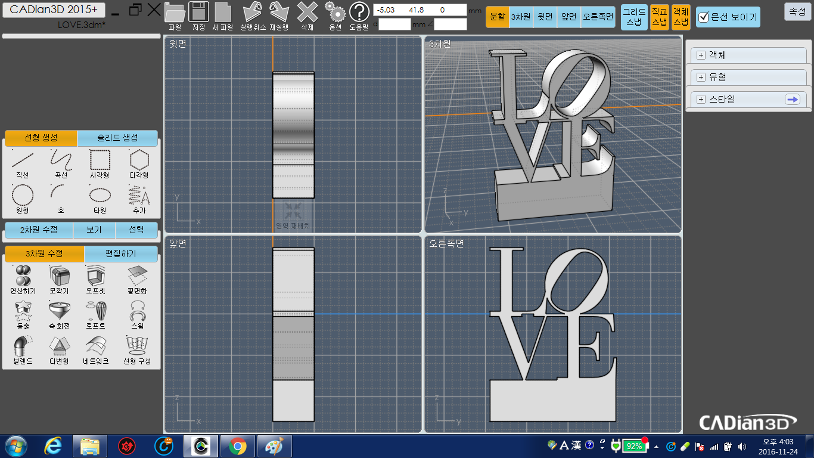The image size is (814, 458).
Task: Toggle 객체 스냅 object snap
Action: pyautogui.click(x=681, y=17)
